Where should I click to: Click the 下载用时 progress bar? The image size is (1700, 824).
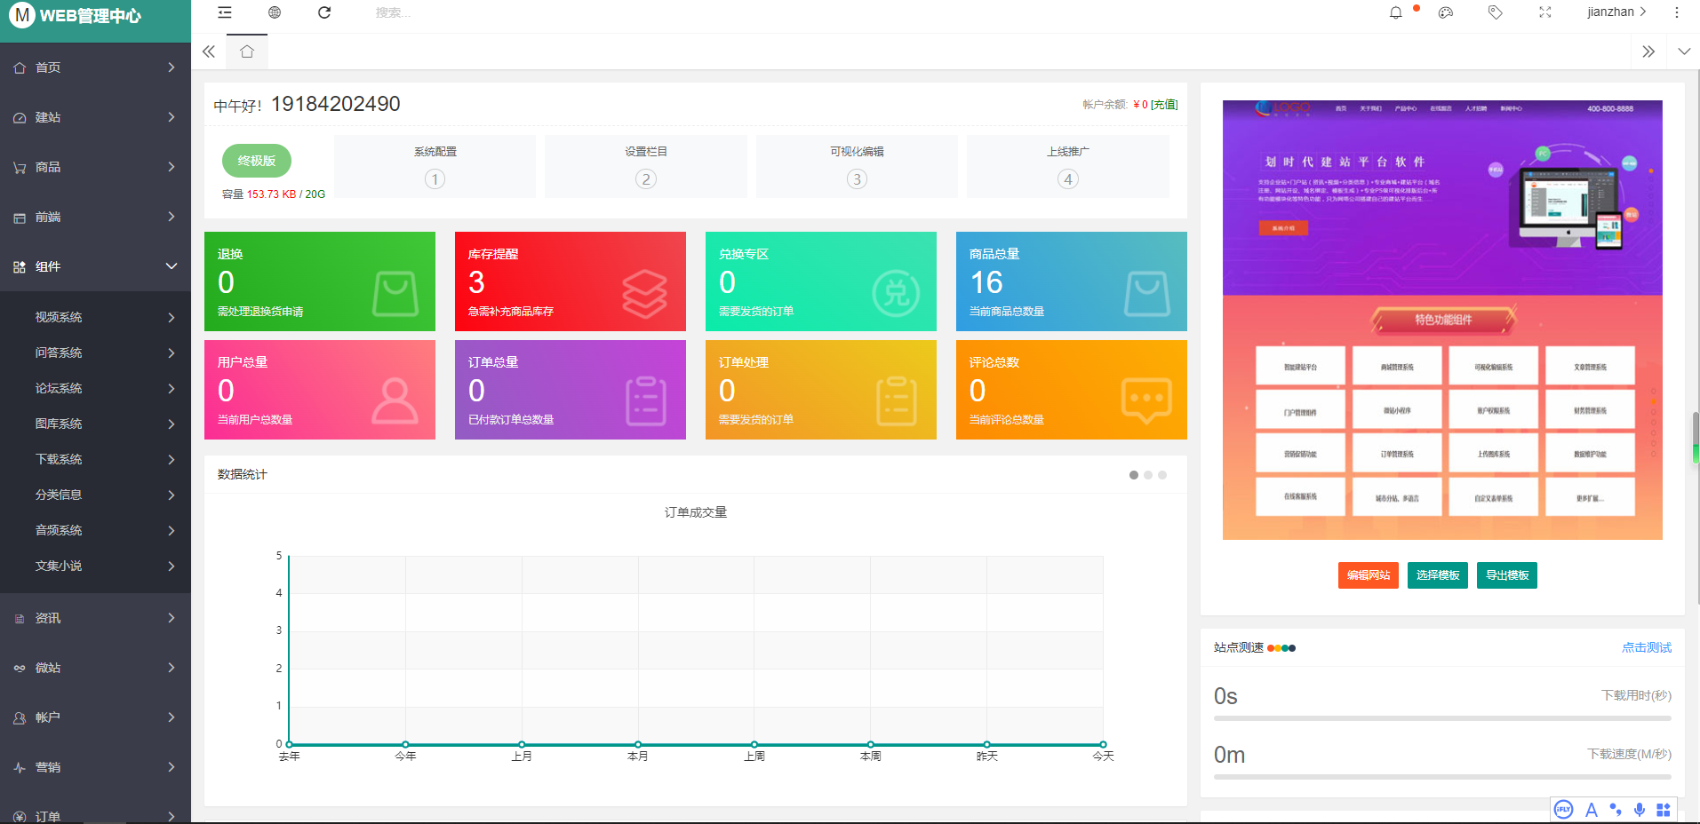click(1441, 718)
